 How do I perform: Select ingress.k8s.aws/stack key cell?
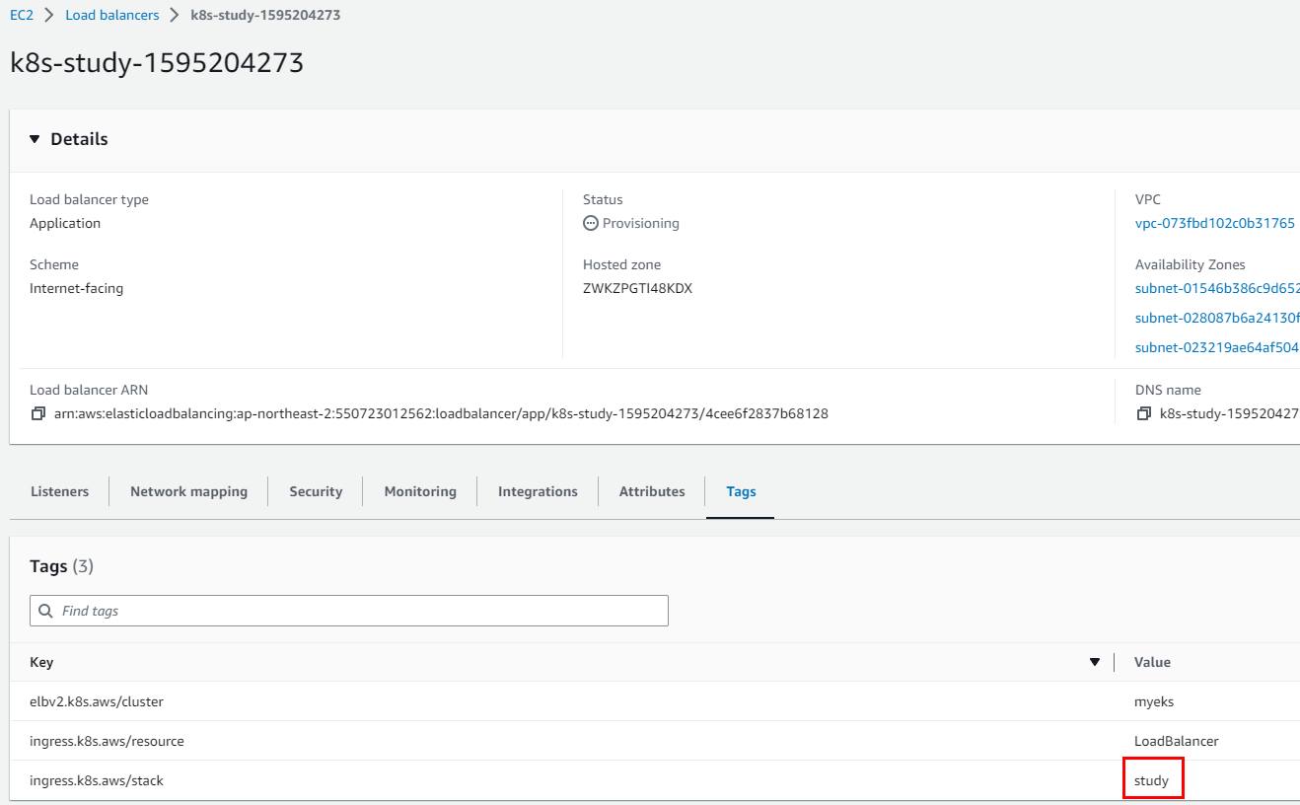pos(97,780)
